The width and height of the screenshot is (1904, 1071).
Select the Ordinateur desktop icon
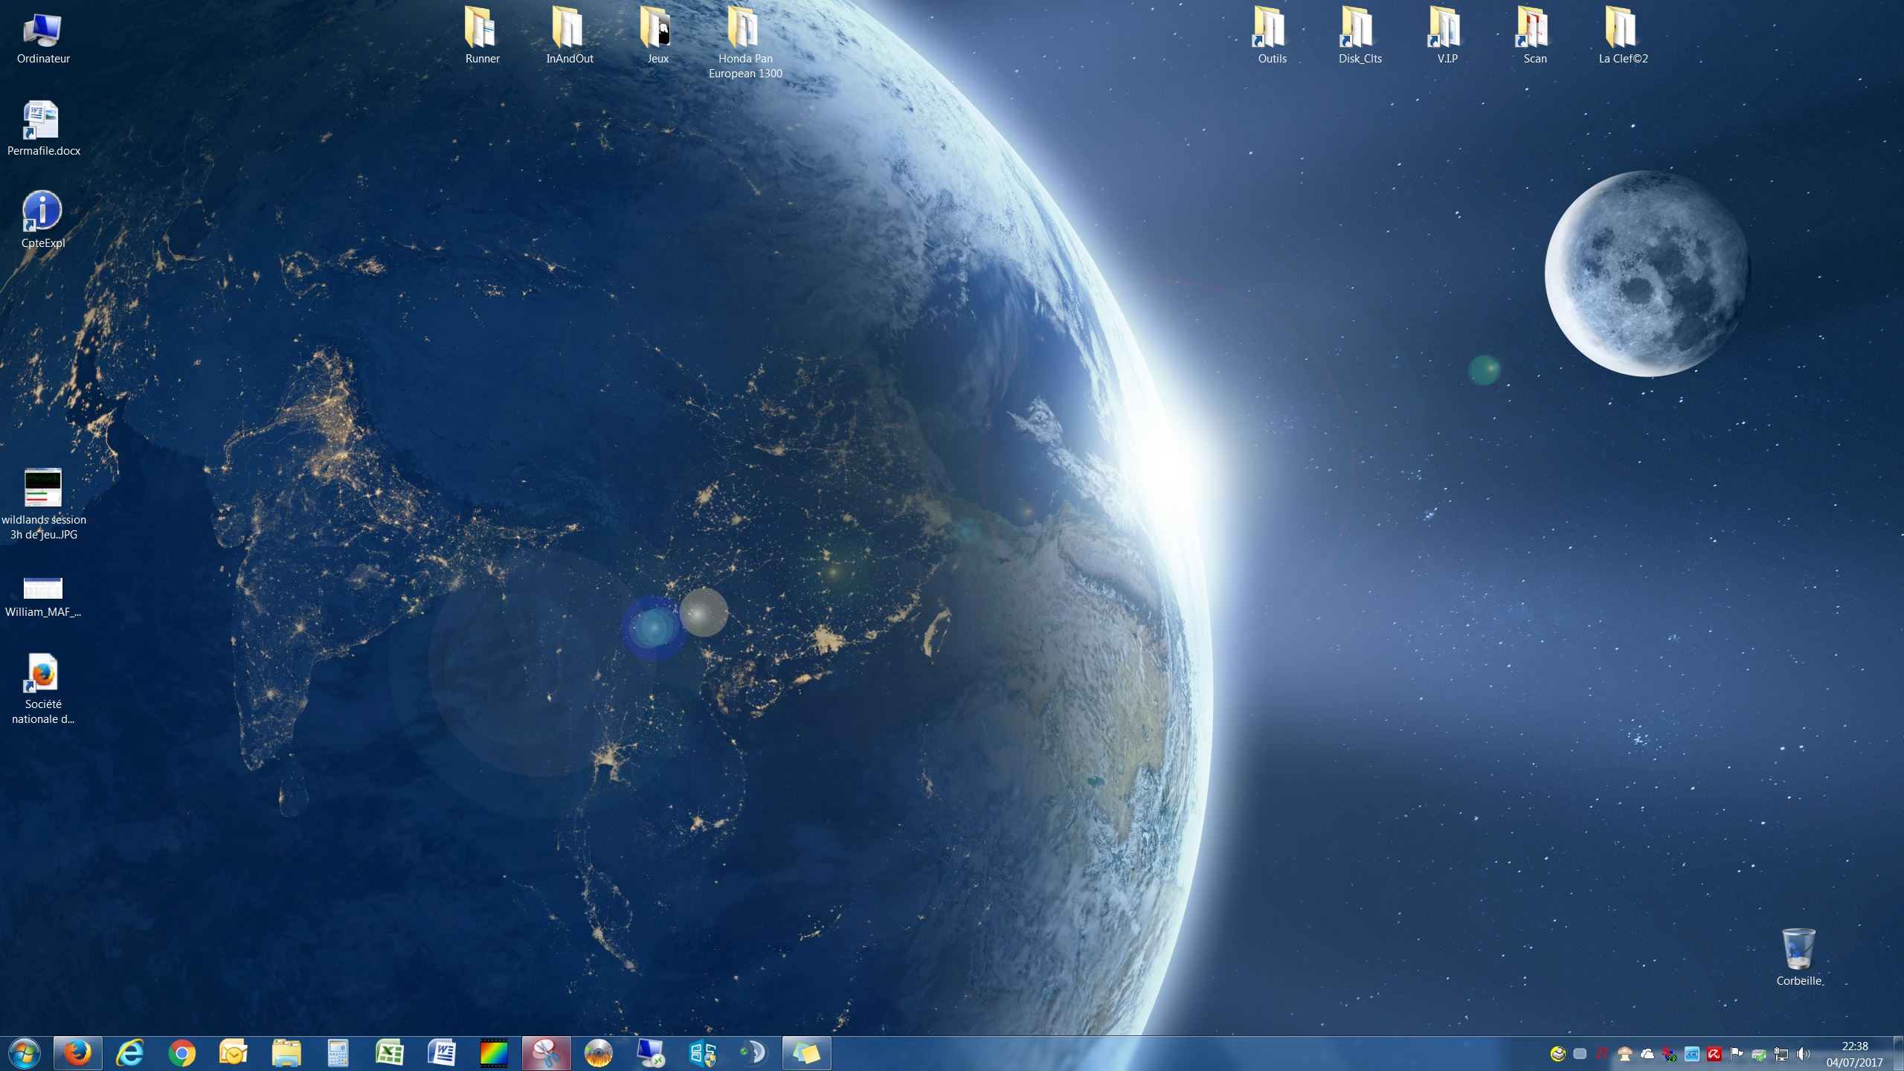coord(43,39)
